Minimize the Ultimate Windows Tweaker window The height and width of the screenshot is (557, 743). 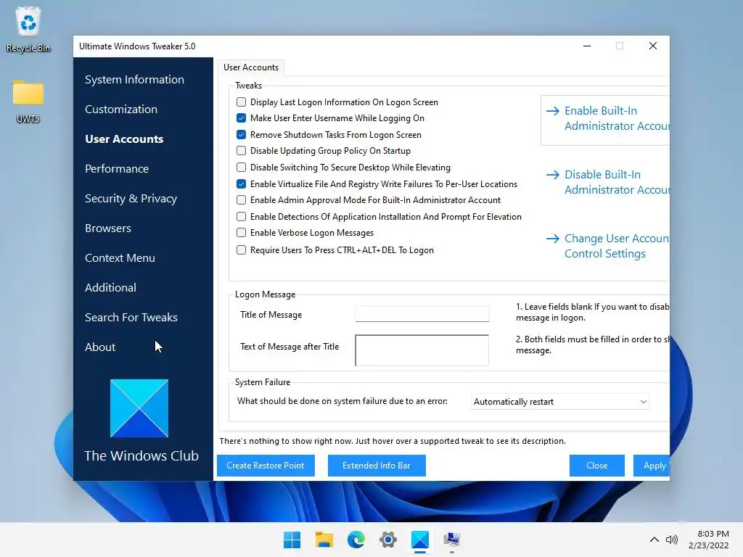[586, 46]
